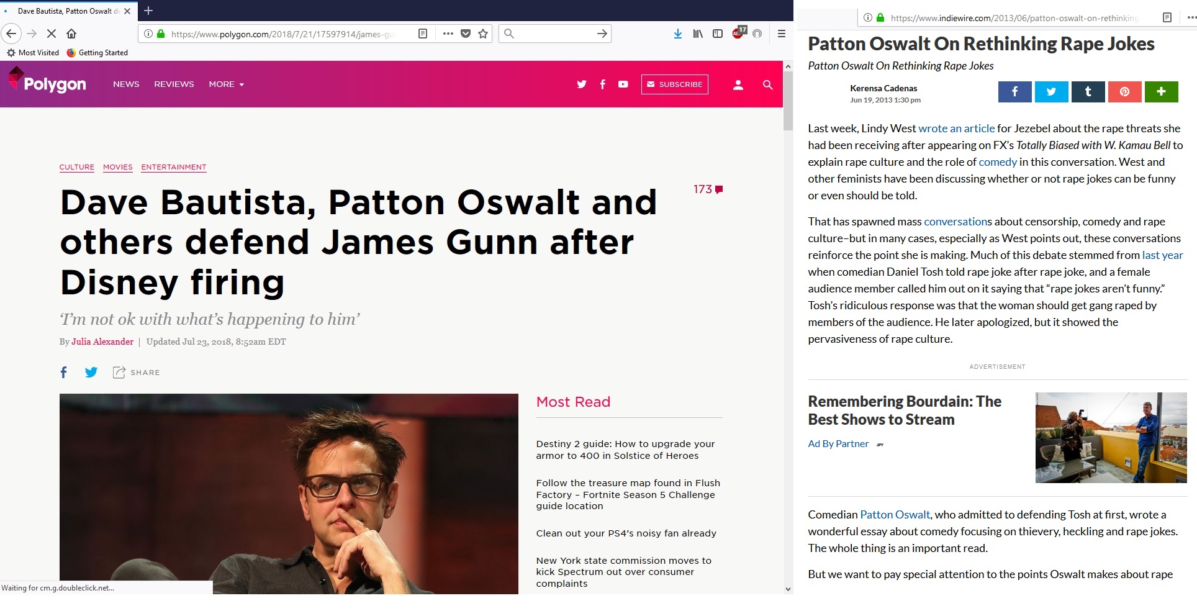Open New York state commission Spectrum article
The height and width of the screenshot is (611, 1197).
point(624,572)
